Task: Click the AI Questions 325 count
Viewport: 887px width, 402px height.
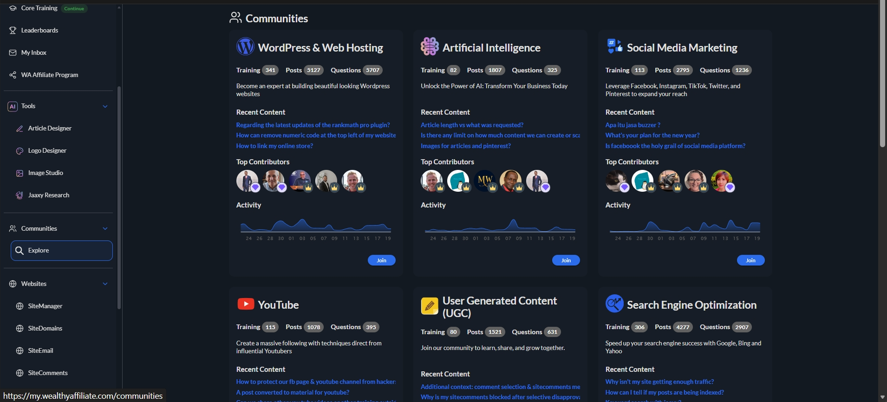Action: coord(552,70)
